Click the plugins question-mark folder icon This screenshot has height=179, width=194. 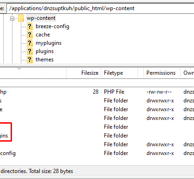pyautogui.click(x=30, y=51)
